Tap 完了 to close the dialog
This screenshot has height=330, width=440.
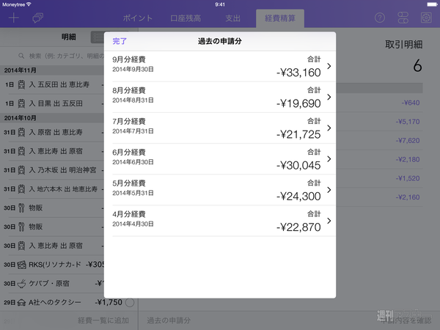(120, 41)
